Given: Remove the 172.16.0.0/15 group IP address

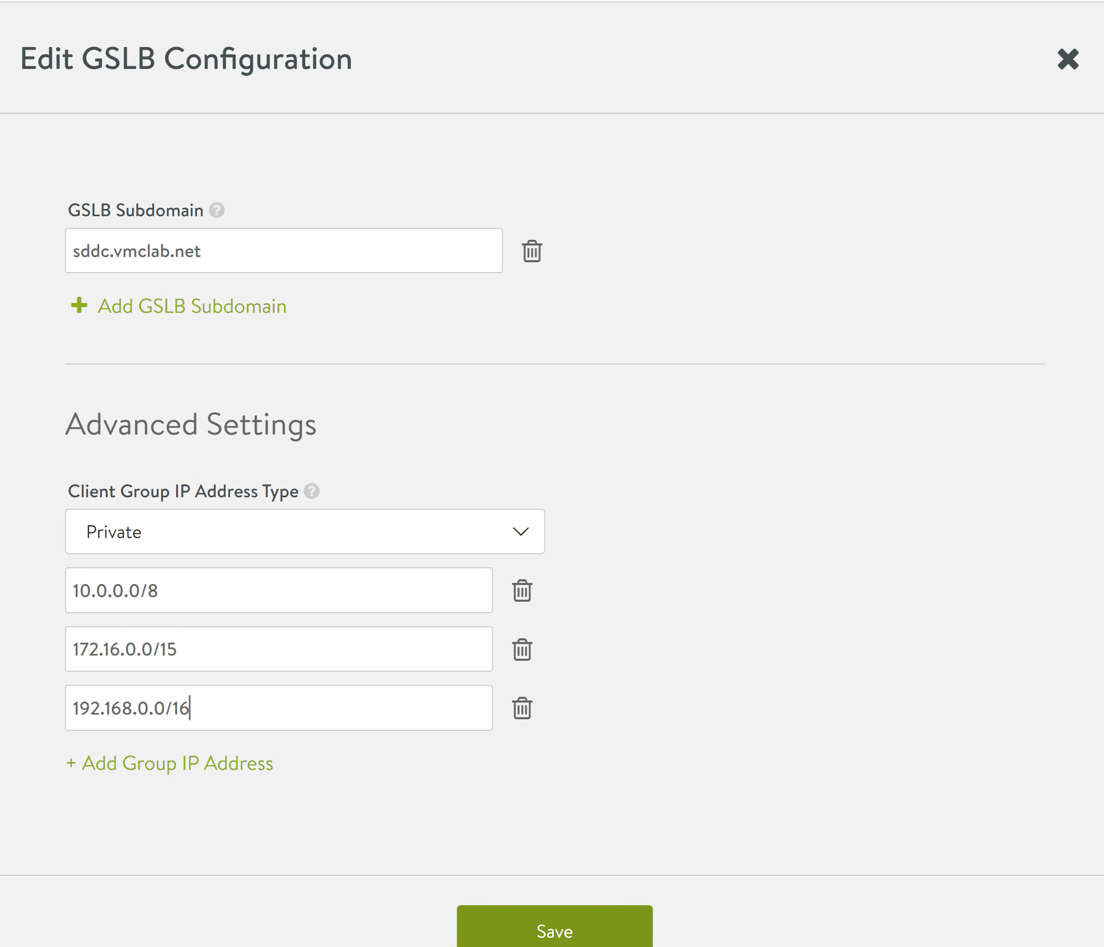Looking at the screenshot, I should (521, 649).
